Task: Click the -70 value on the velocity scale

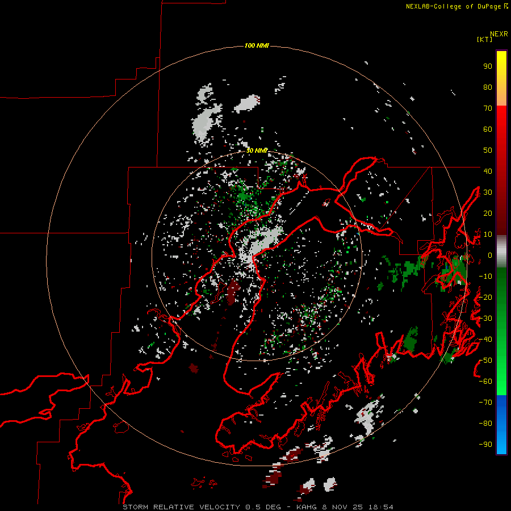Action: click(x=485, y=403)
